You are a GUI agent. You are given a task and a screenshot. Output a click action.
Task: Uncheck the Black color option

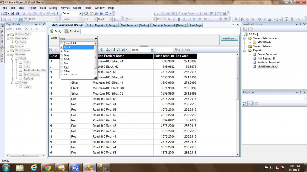coord(62,47)
